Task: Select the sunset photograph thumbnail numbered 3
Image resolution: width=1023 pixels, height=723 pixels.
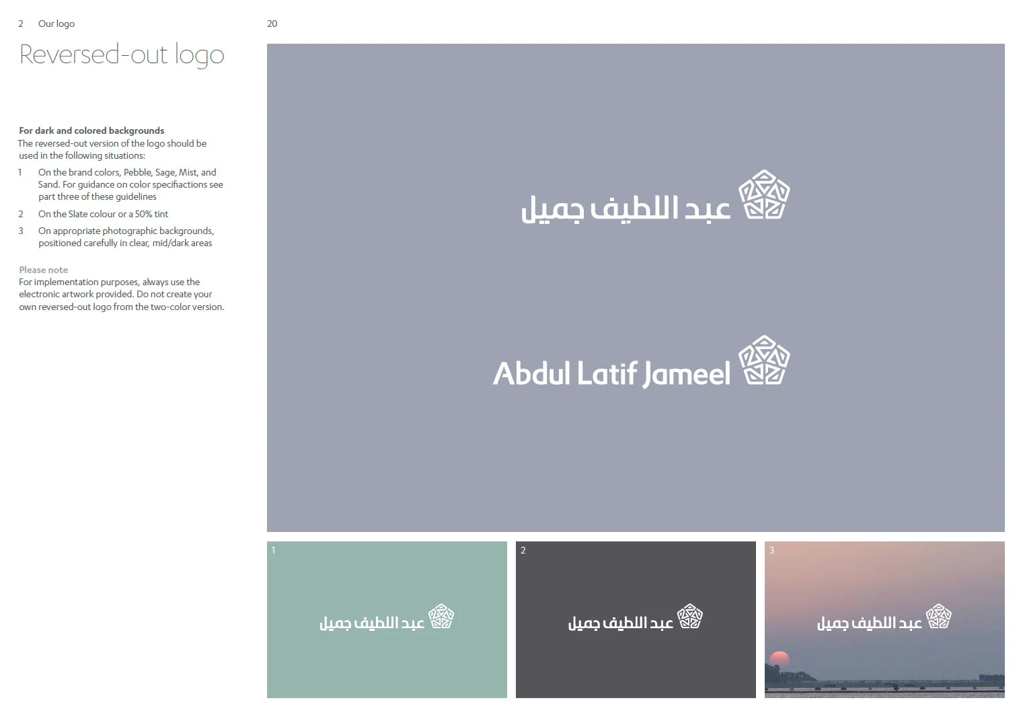Action: click(884, 619)
